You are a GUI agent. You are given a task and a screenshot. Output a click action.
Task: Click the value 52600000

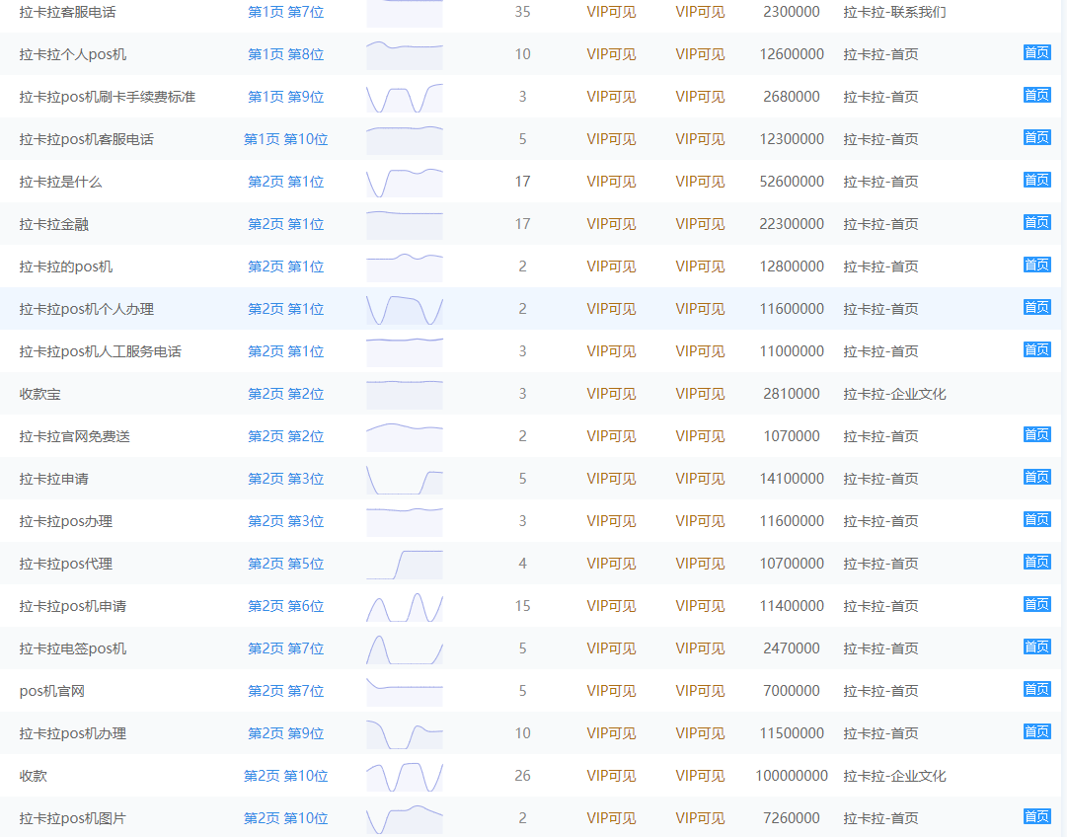coord(792,182)
